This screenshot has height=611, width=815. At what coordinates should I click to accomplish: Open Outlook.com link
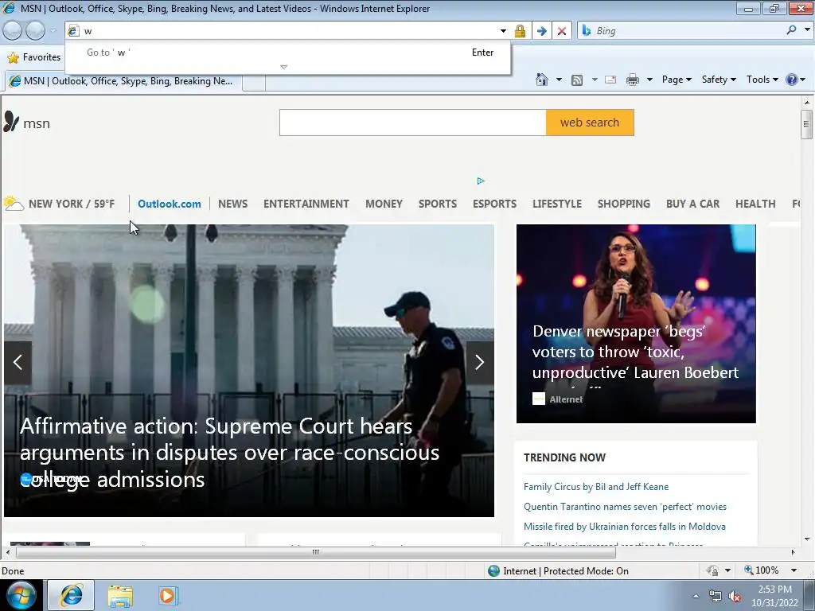[169, 204]
